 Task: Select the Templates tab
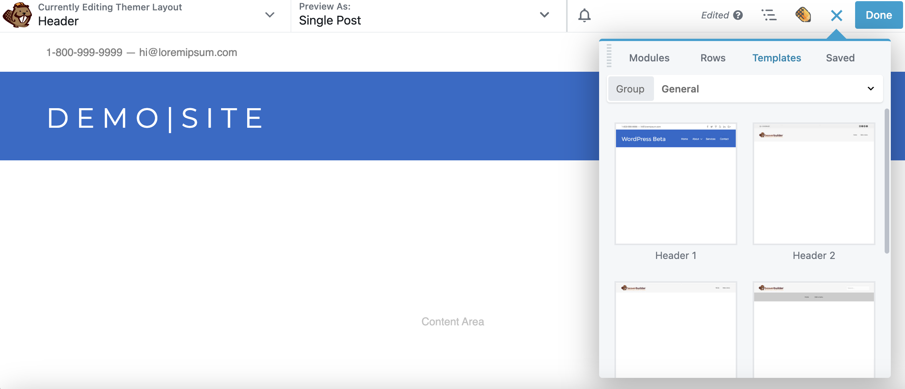pos(776,58)
